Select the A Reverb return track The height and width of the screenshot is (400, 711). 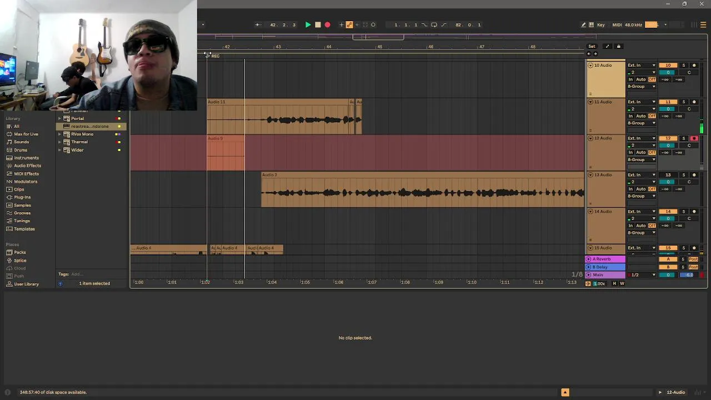pos(605,259)
